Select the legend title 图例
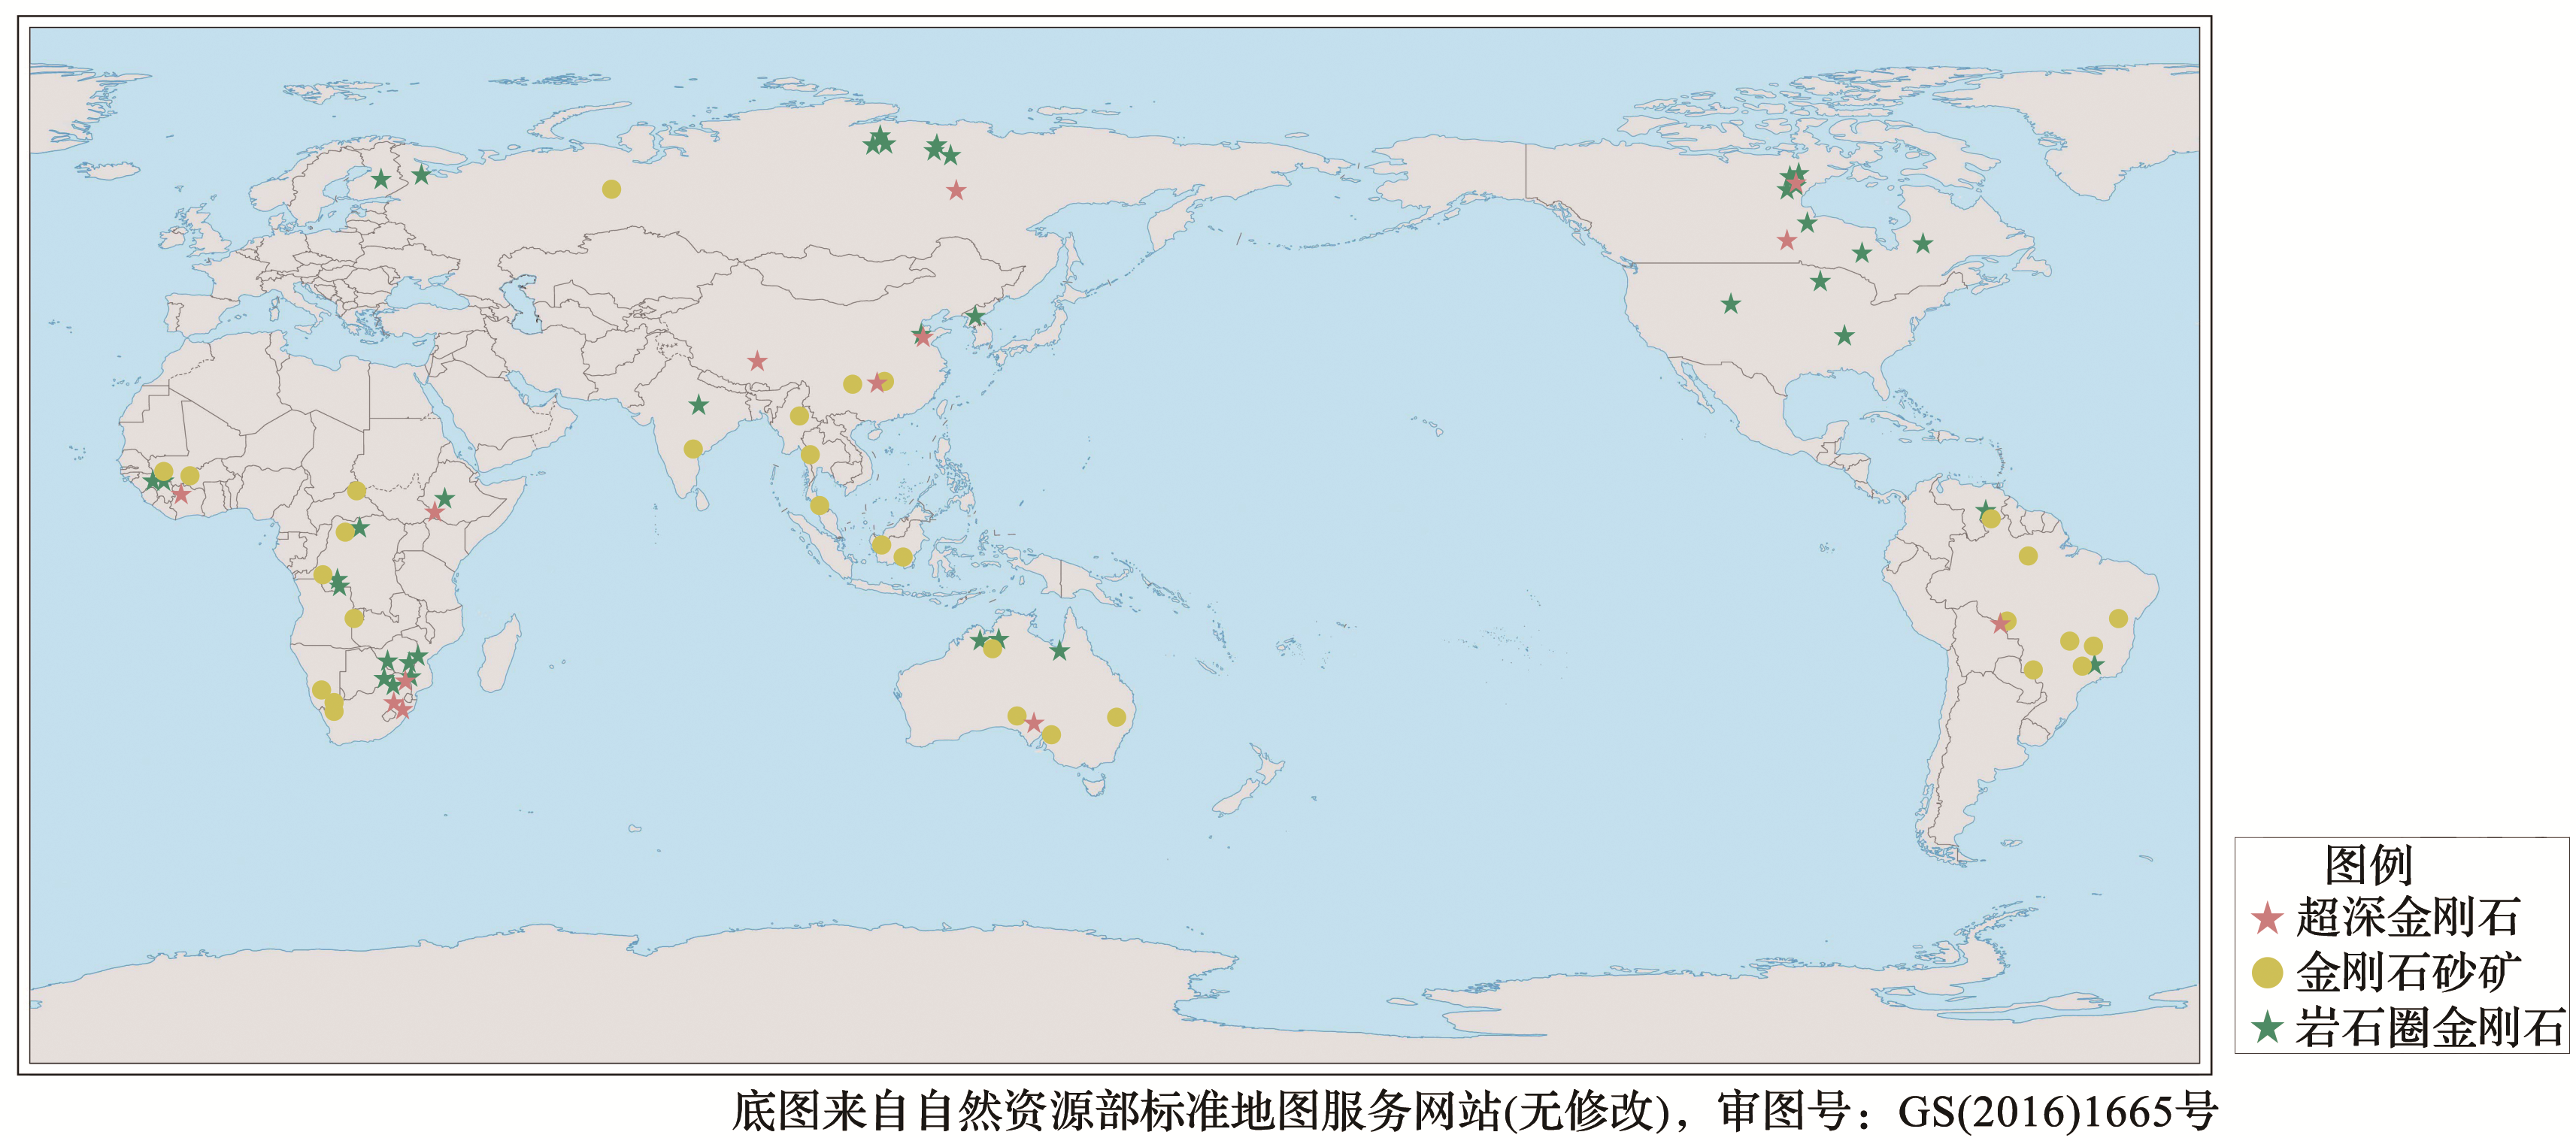Viewport: 2576px width, 1138px height. (2368, 865)
